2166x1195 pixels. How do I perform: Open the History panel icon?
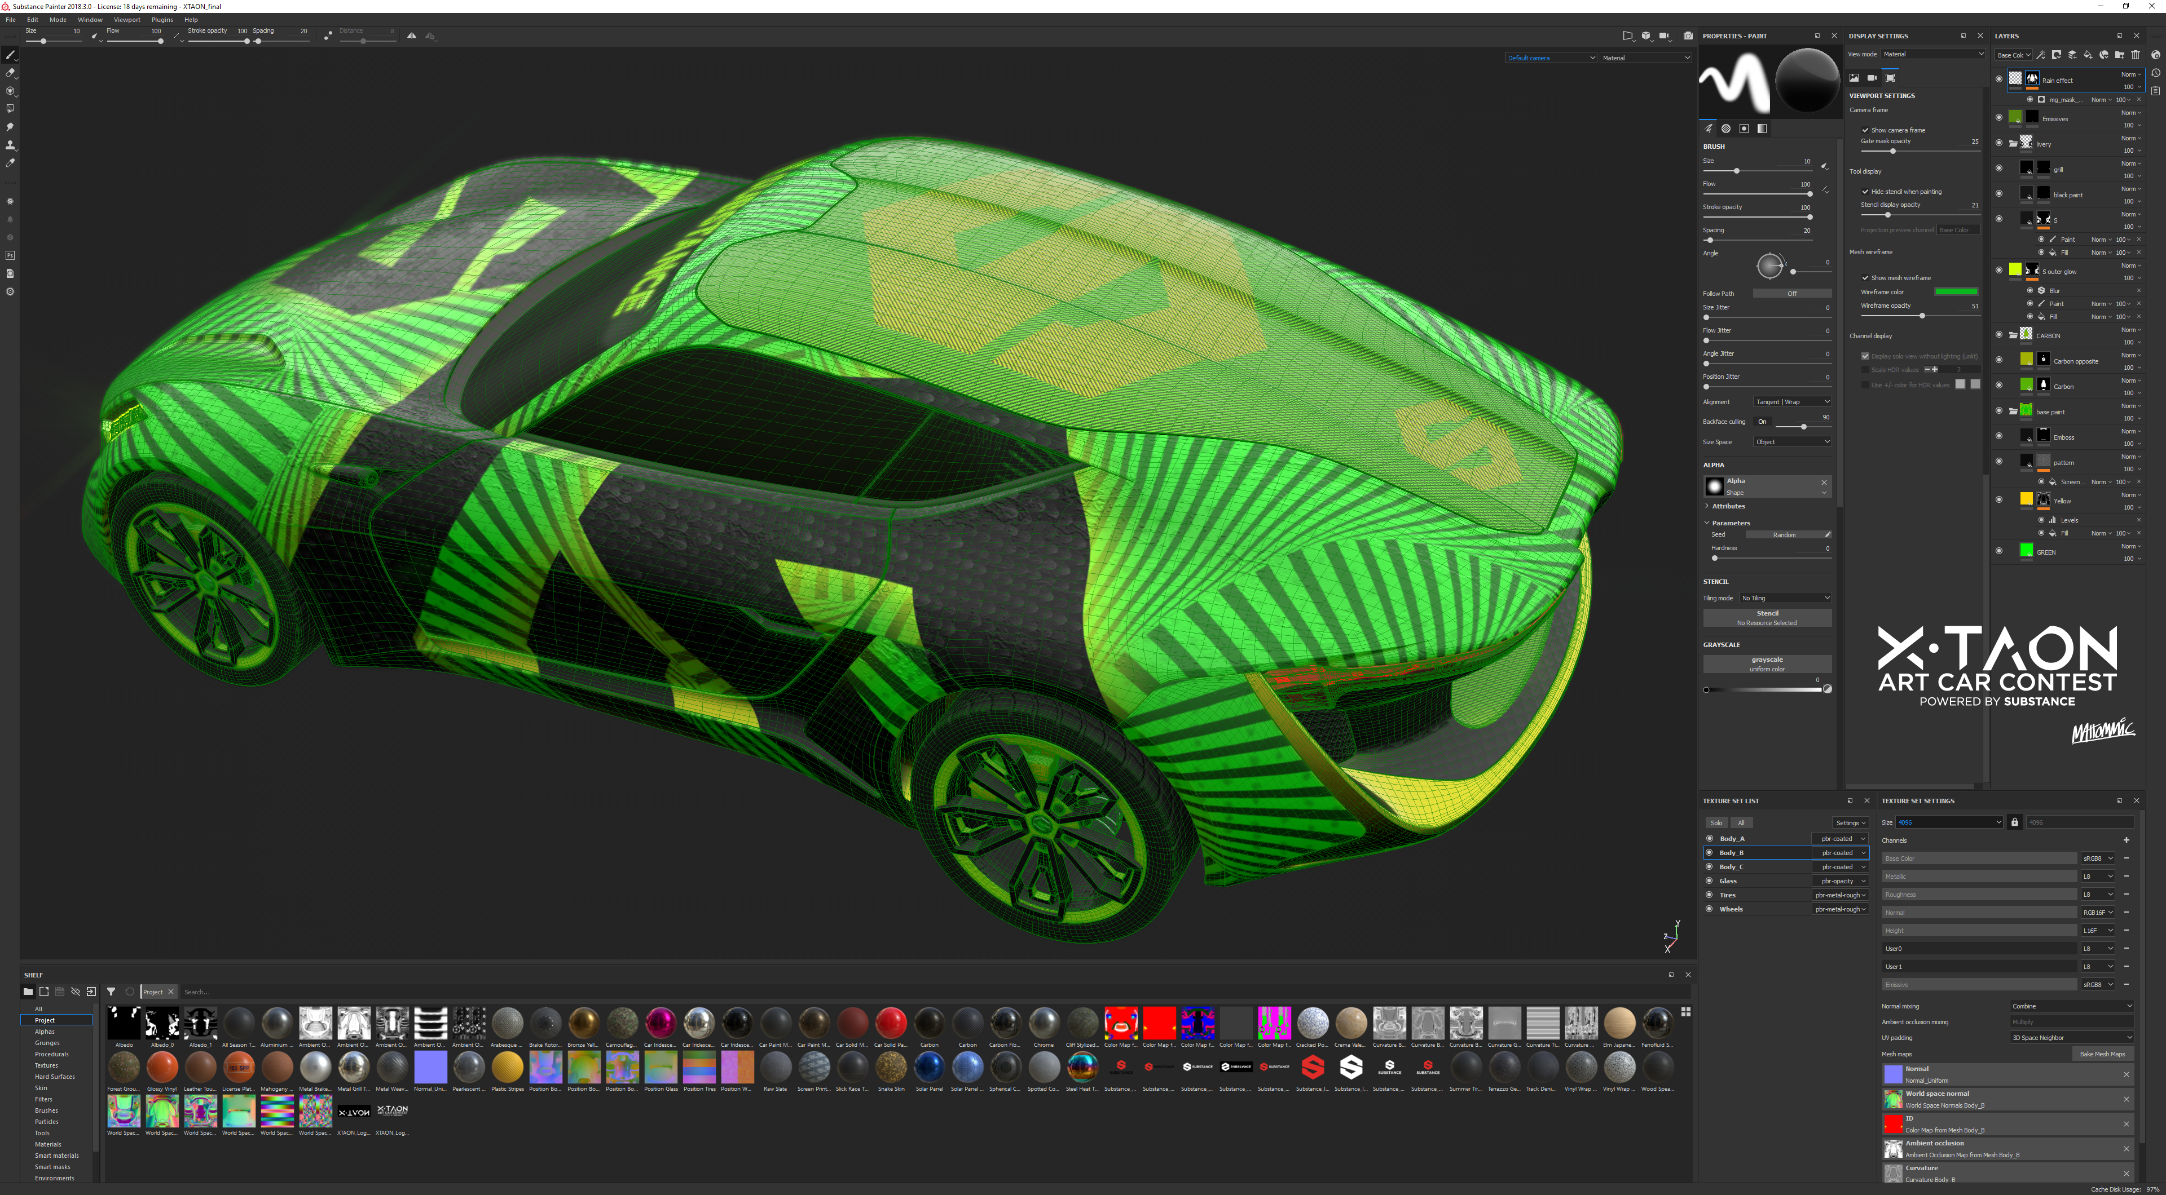pyautogui.click(x=2156, y=73)
